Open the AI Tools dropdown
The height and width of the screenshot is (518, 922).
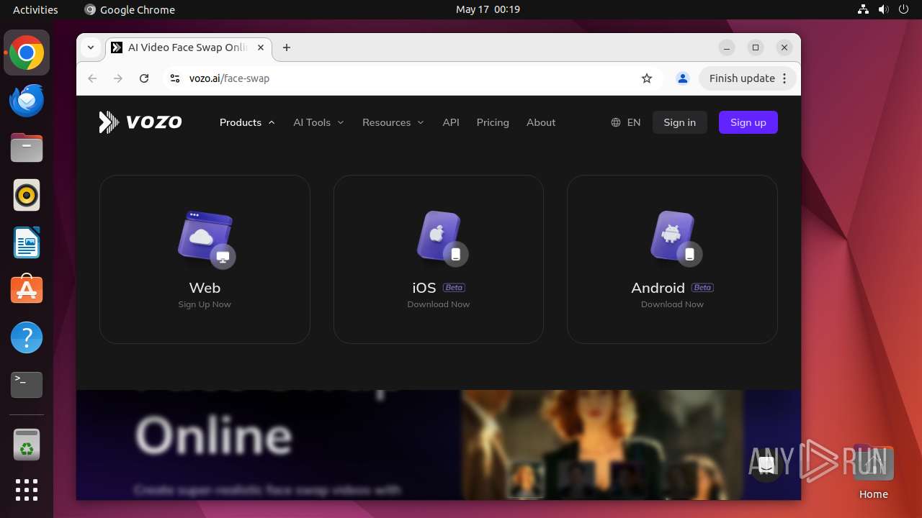pyautogui.click(x=318, y=122)
